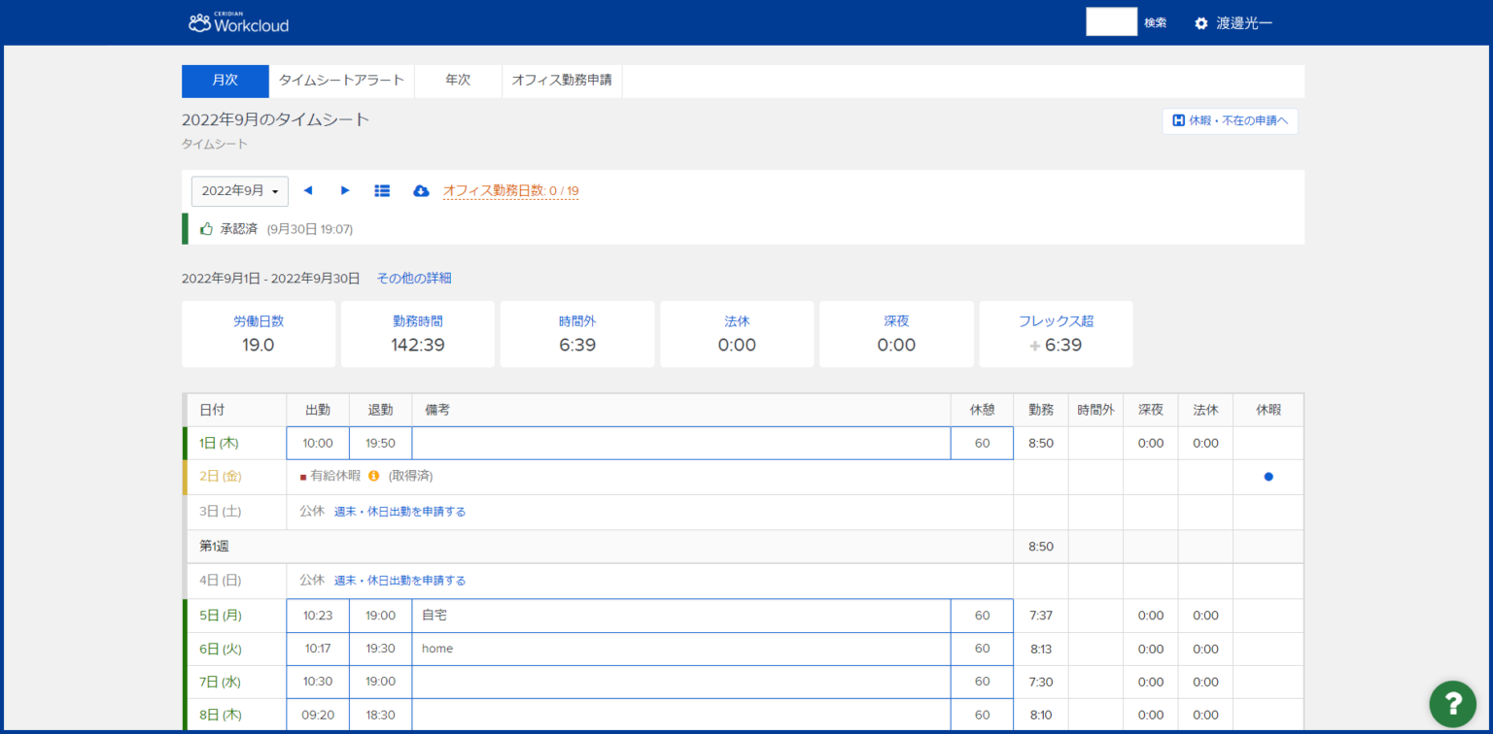Open the settings gear in the top bar
Screen dimensions: 1493x734
(x=1200, y=21)
